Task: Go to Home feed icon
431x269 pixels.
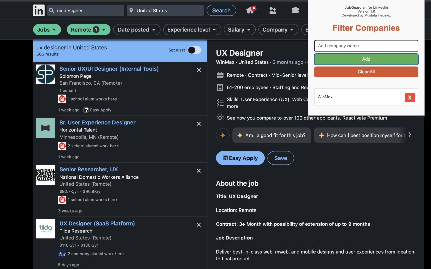Action: tap(251, 10)
